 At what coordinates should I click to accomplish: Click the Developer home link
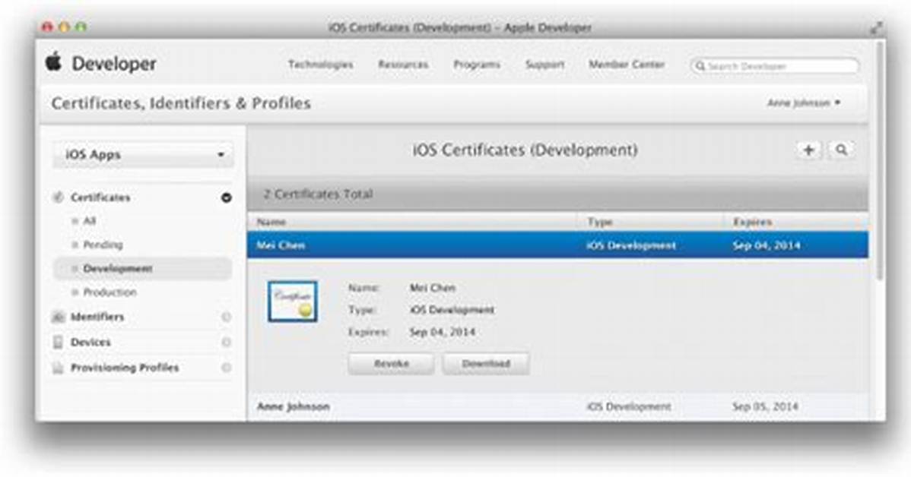pos(114,63)
